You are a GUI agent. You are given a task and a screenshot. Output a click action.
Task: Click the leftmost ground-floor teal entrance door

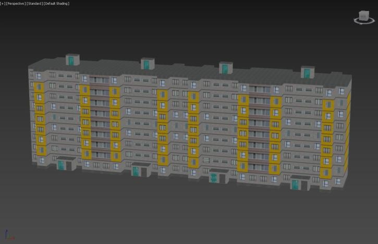point(60,165)
